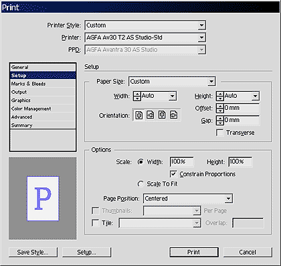This screenshot has height=266, width=281.
Task: Select the Scale To Fit radio button
Action: 140,184
